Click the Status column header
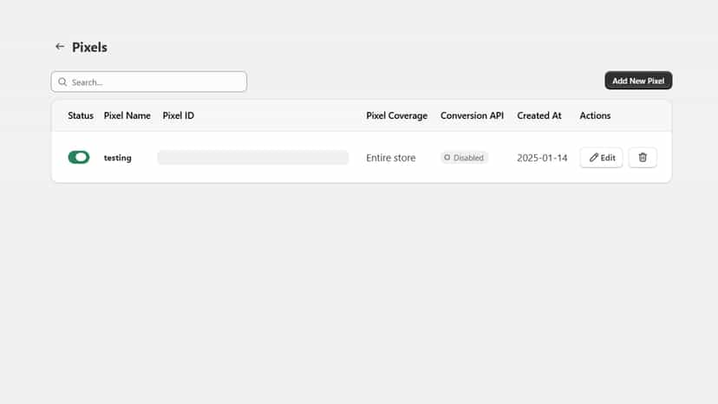Image resolution: width=718 pixels, height=404 pixels. coord(81,115)
